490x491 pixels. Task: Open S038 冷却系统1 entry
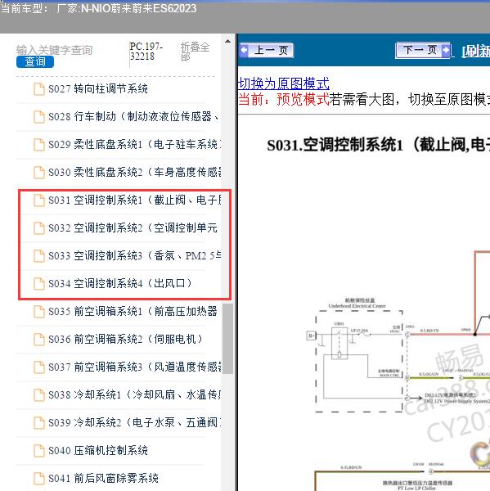135,395
